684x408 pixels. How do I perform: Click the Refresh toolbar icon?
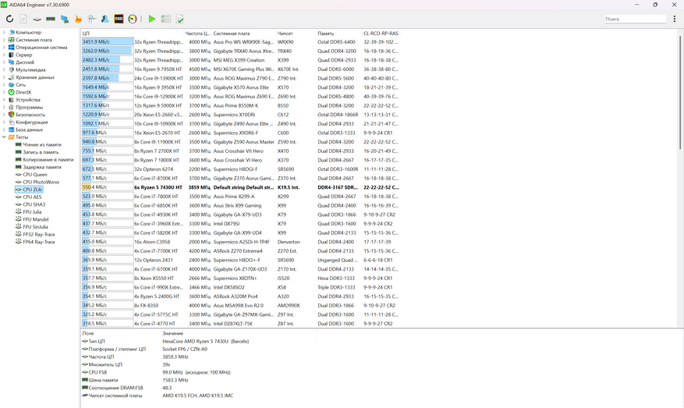click(x=9, y=19)
